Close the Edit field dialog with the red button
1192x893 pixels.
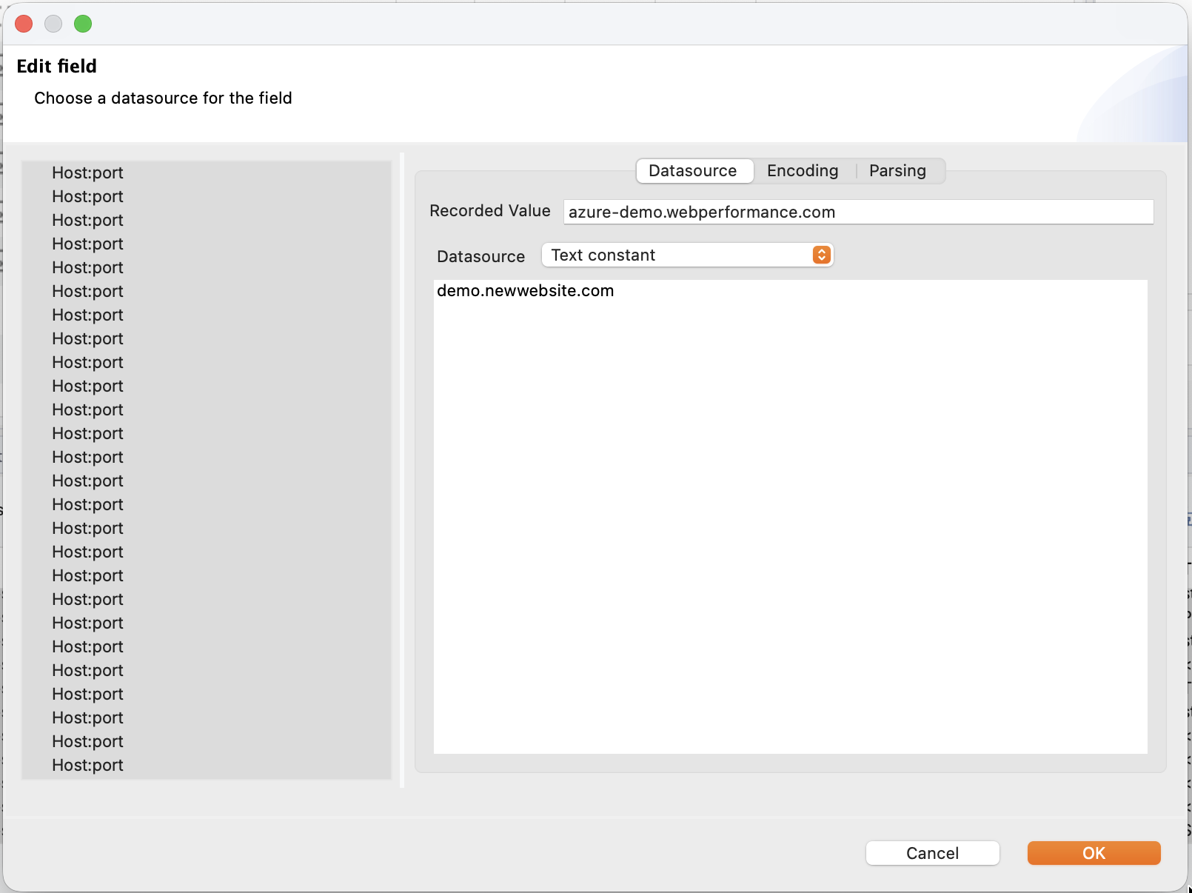[24, 24]
